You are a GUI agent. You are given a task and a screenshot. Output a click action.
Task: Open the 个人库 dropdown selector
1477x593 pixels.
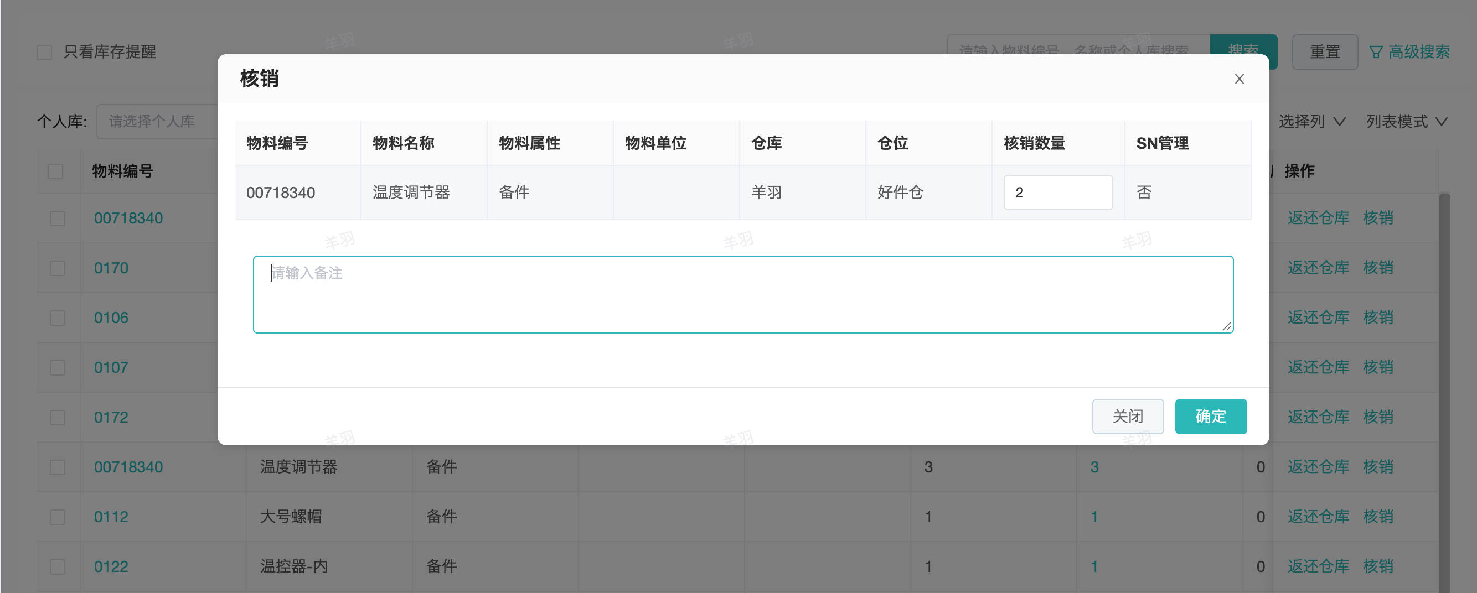pos(157,122)
